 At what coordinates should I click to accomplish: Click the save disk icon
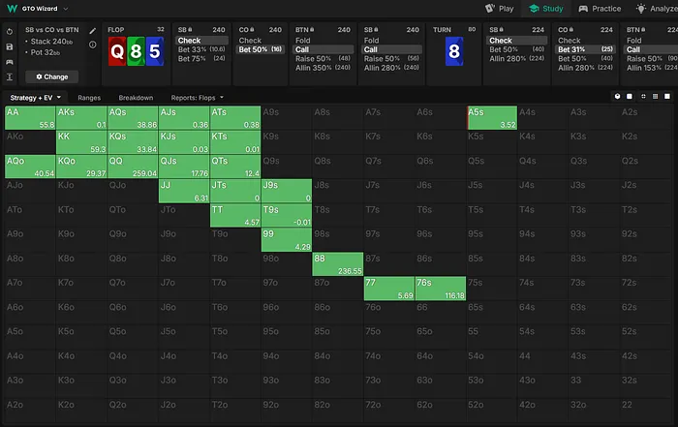[9, 46]
